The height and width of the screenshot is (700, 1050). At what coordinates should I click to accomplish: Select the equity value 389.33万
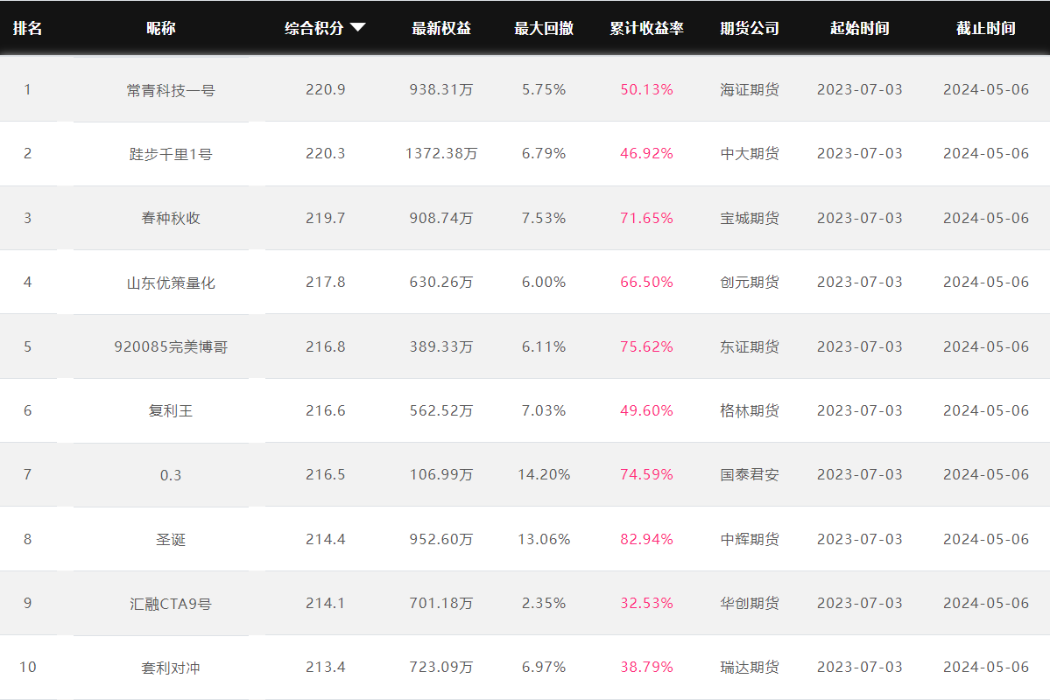(441, 346)
